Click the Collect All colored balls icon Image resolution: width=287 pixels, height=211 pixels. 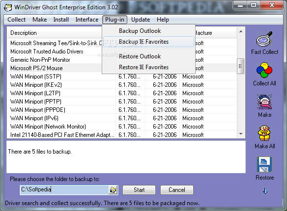(x=264, y=70)
